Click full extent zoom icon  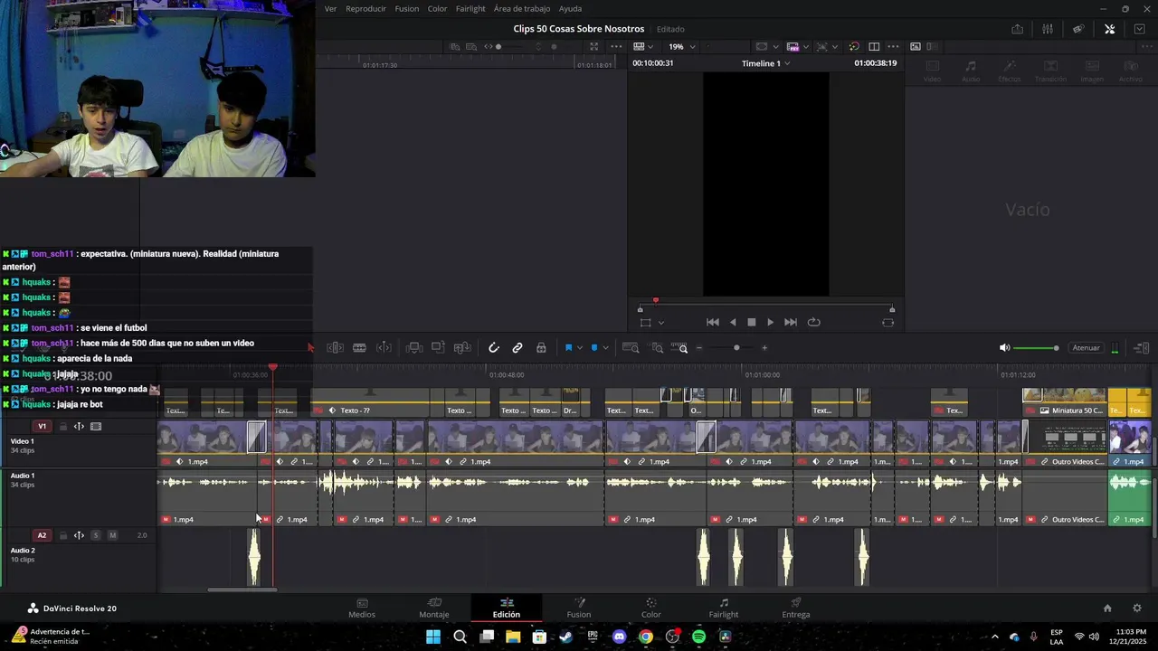(x=631, y=348)
